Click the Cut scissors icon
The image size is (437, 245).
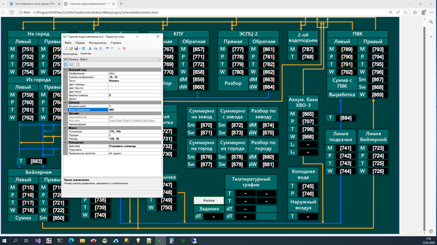(x=90, y=48)
